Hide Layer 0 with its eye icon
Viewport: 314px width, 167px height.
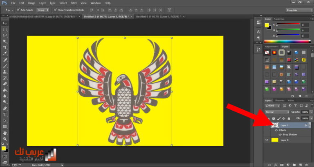[267, 140]
